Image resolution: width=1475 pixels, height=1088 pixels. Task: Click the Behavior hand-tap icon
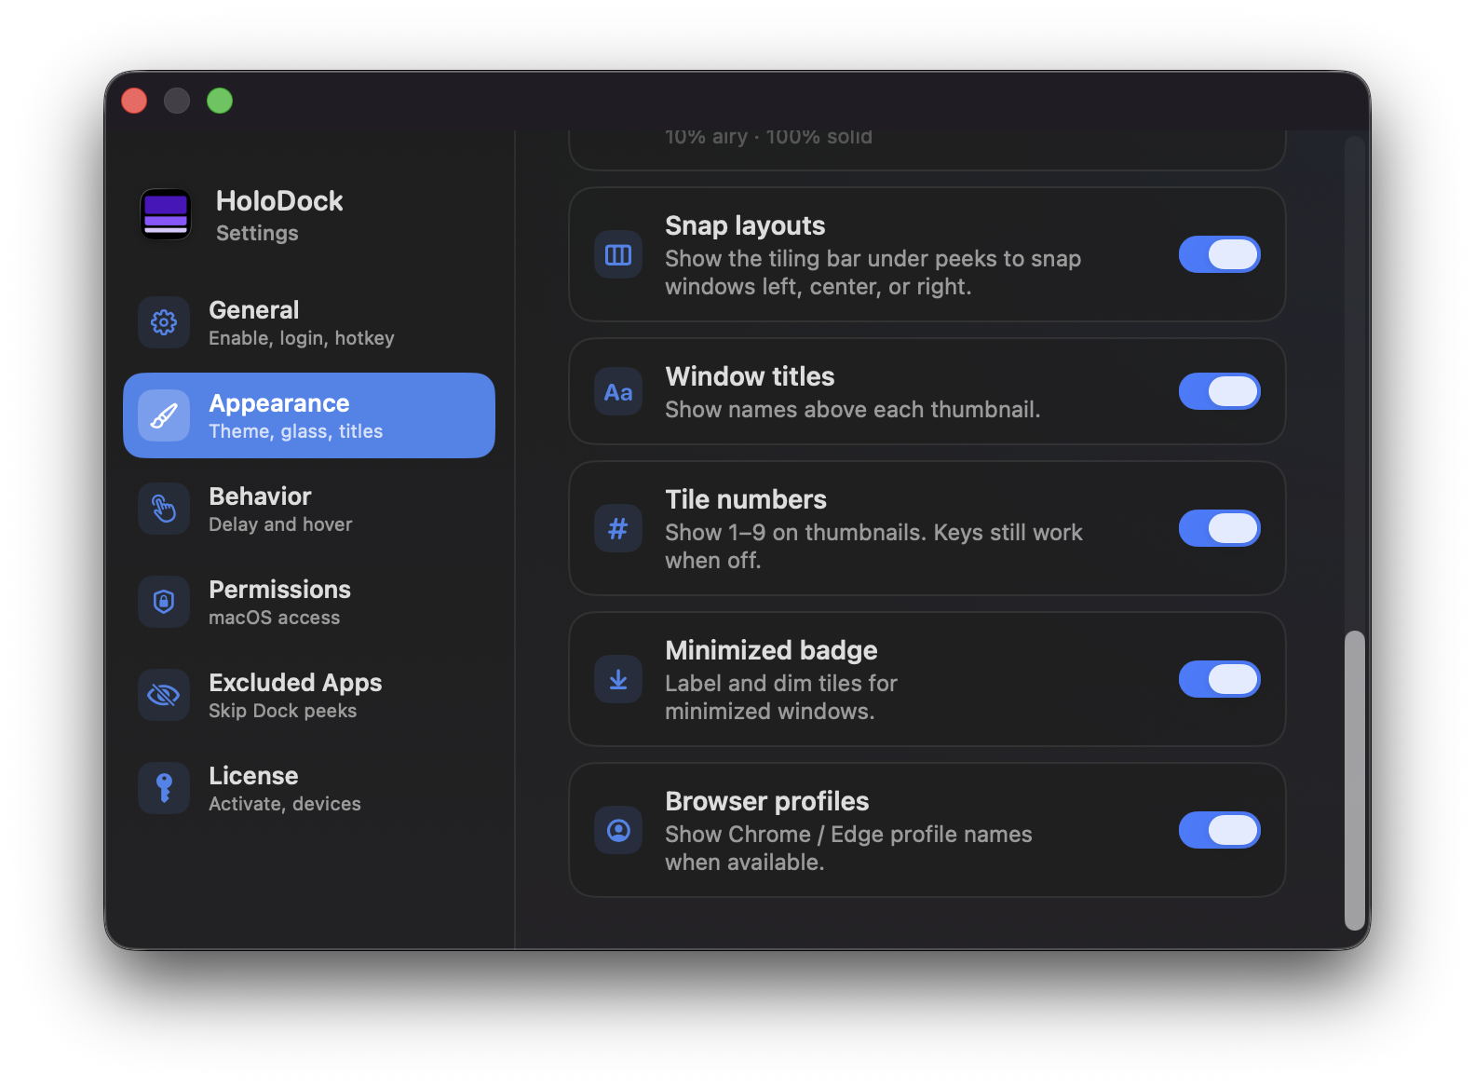[x=164, y=509]
